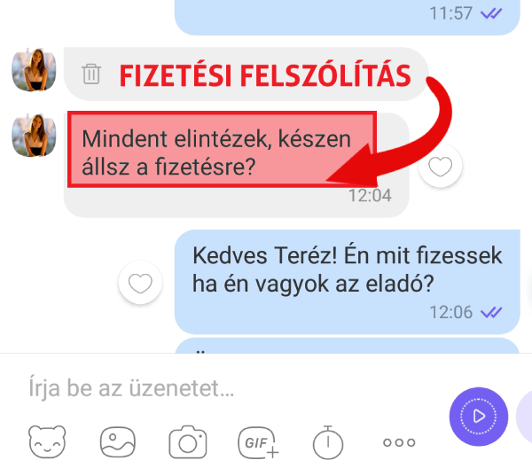Tap the 12:06 read checkmarks
This screenshot has width=532, height=468.
pyautogui.click(x=491, y=312)
